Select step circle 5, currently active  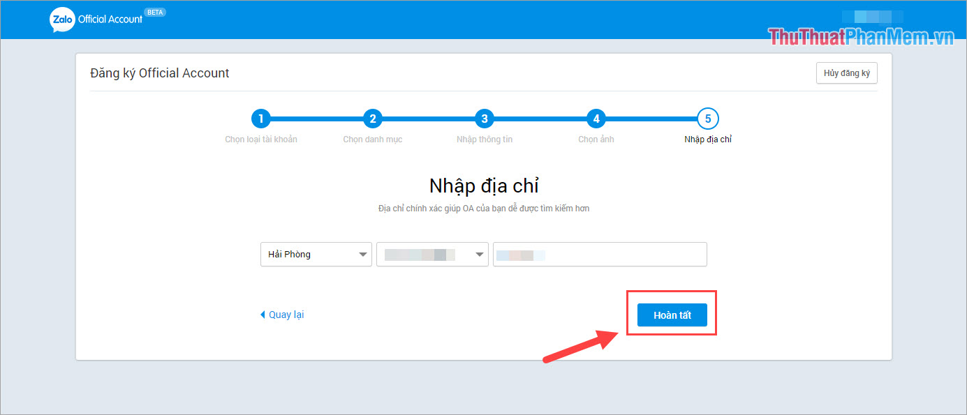(707, 119)
